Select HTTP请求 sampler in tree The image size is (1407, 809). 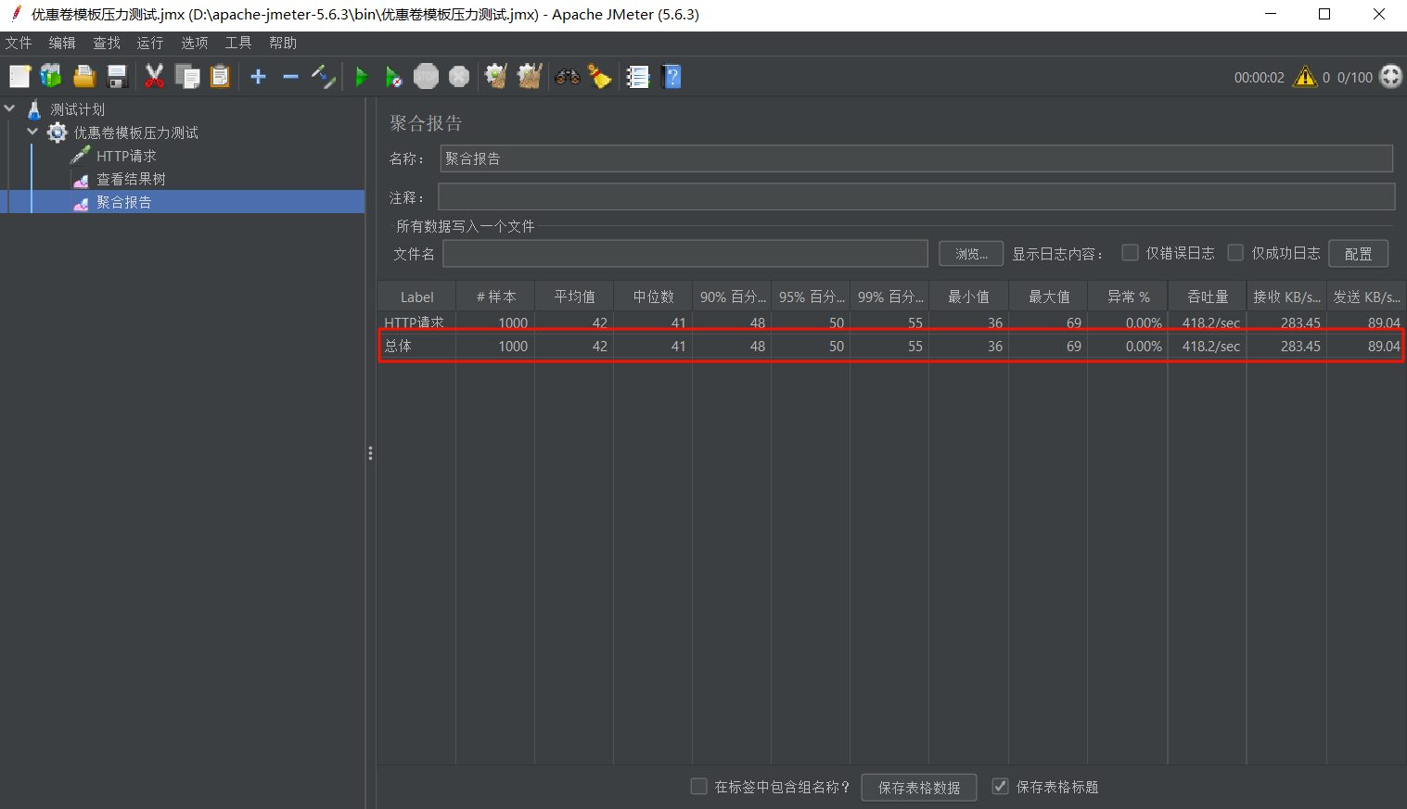[126, 156]
